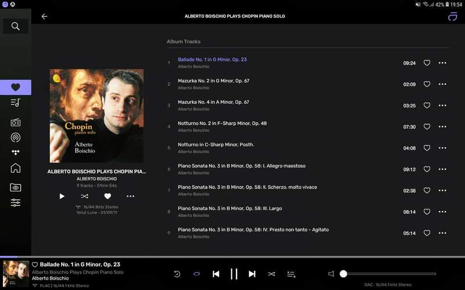Open more options for Sonata IV. Presto

pos(442,233)
